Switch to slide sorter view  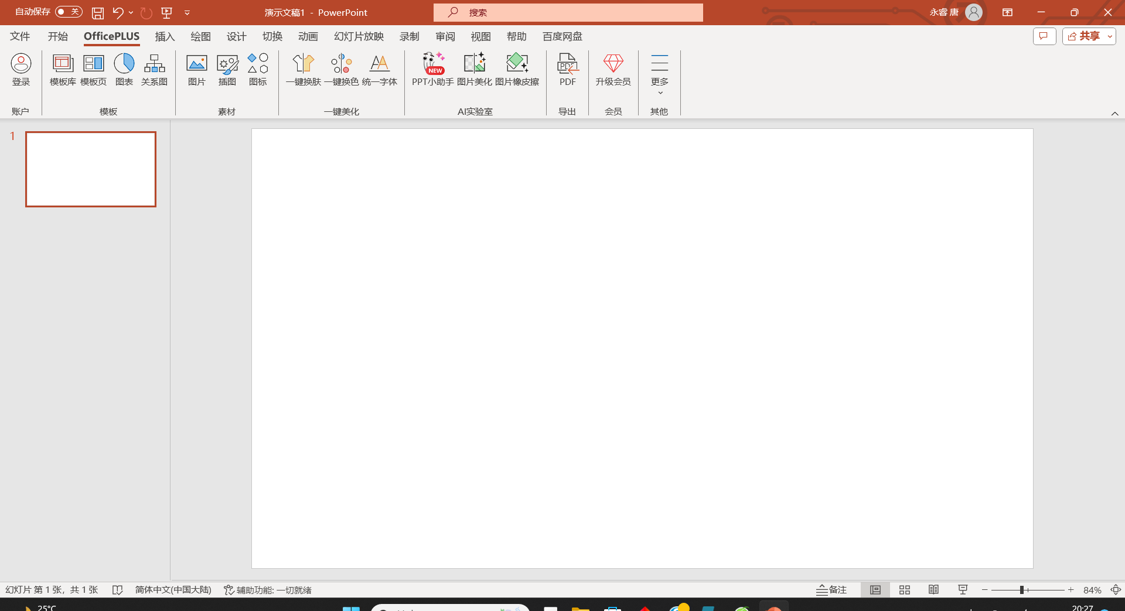click(x=905, y=590)
